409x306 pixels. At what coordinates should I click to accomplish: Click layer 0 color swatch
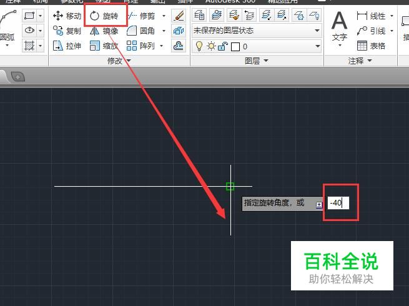(235, 47)
